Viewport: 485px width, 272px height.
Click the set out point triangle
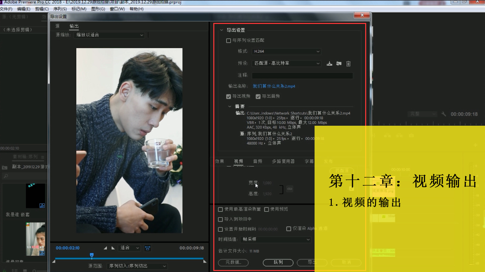[x=113, y=248]
